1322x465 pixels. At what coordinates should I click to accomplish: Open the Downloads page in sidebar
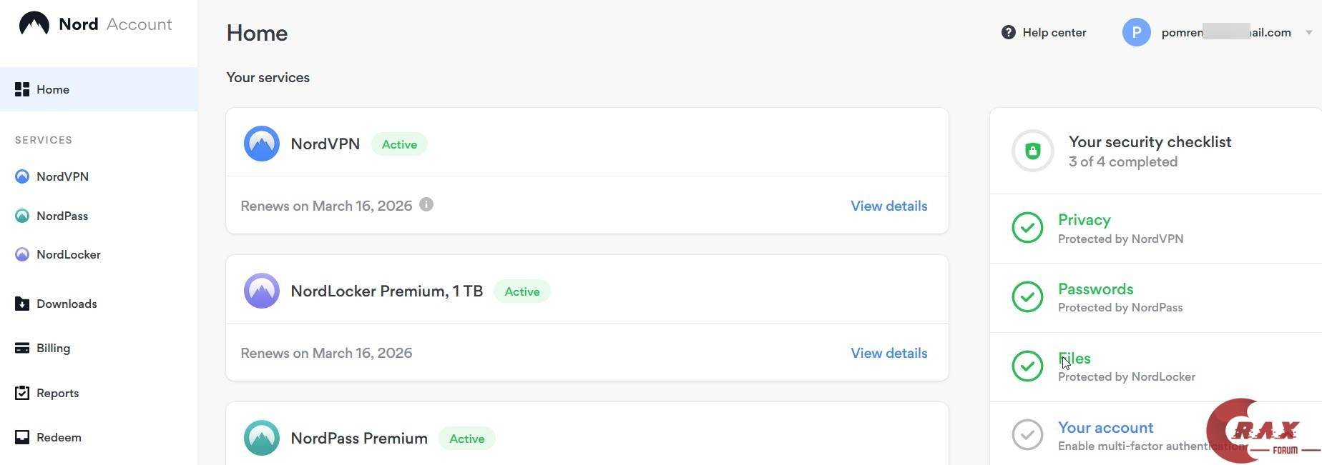click(x=66, y=304)
